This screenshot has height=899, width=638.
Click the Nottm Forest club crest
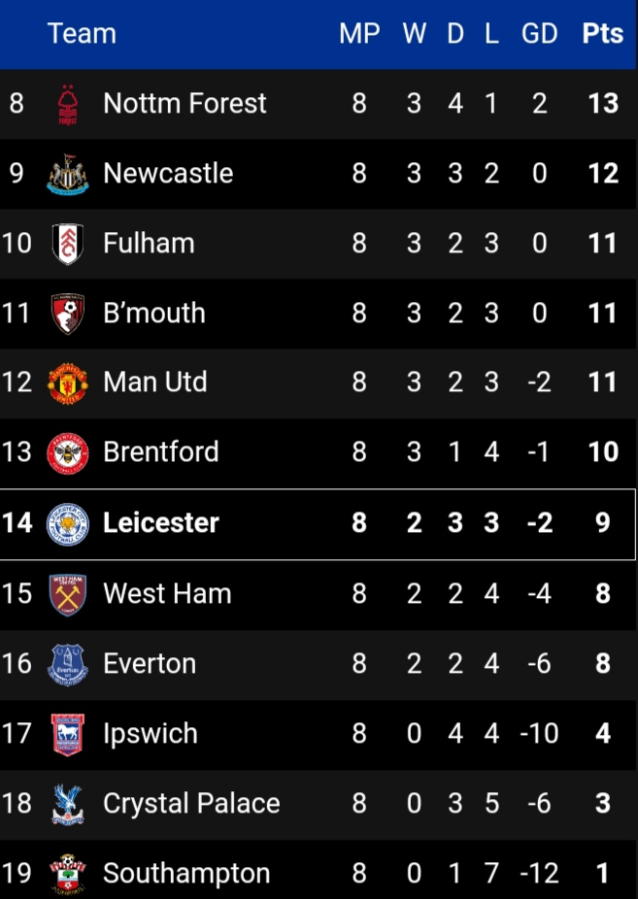(68, 104)
